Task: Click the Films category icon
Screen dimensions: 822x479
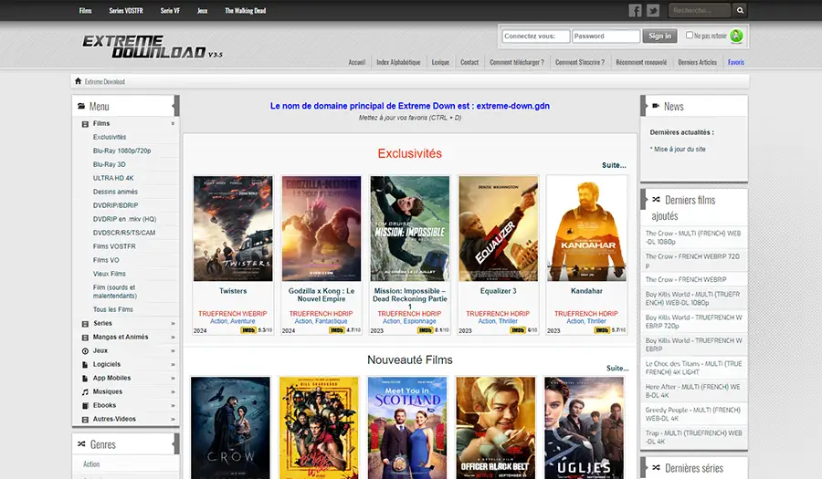Action: click(x=85, y=124)
